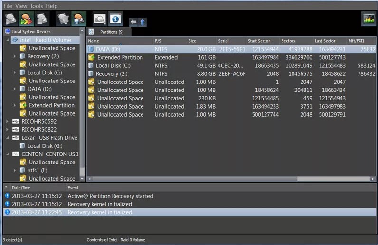Go up a level with the blue arrow
The image size is (378, 245).
142,22
